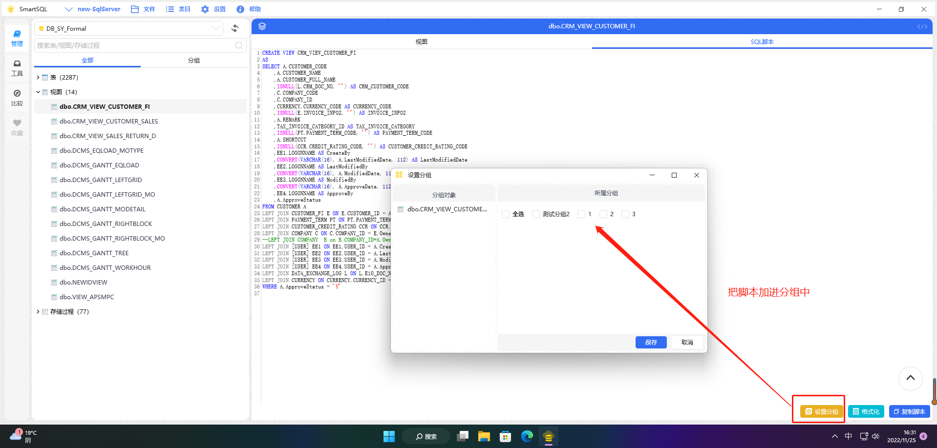
Task: Open the 管理 sidebar section
Action: tap(17, 38)
